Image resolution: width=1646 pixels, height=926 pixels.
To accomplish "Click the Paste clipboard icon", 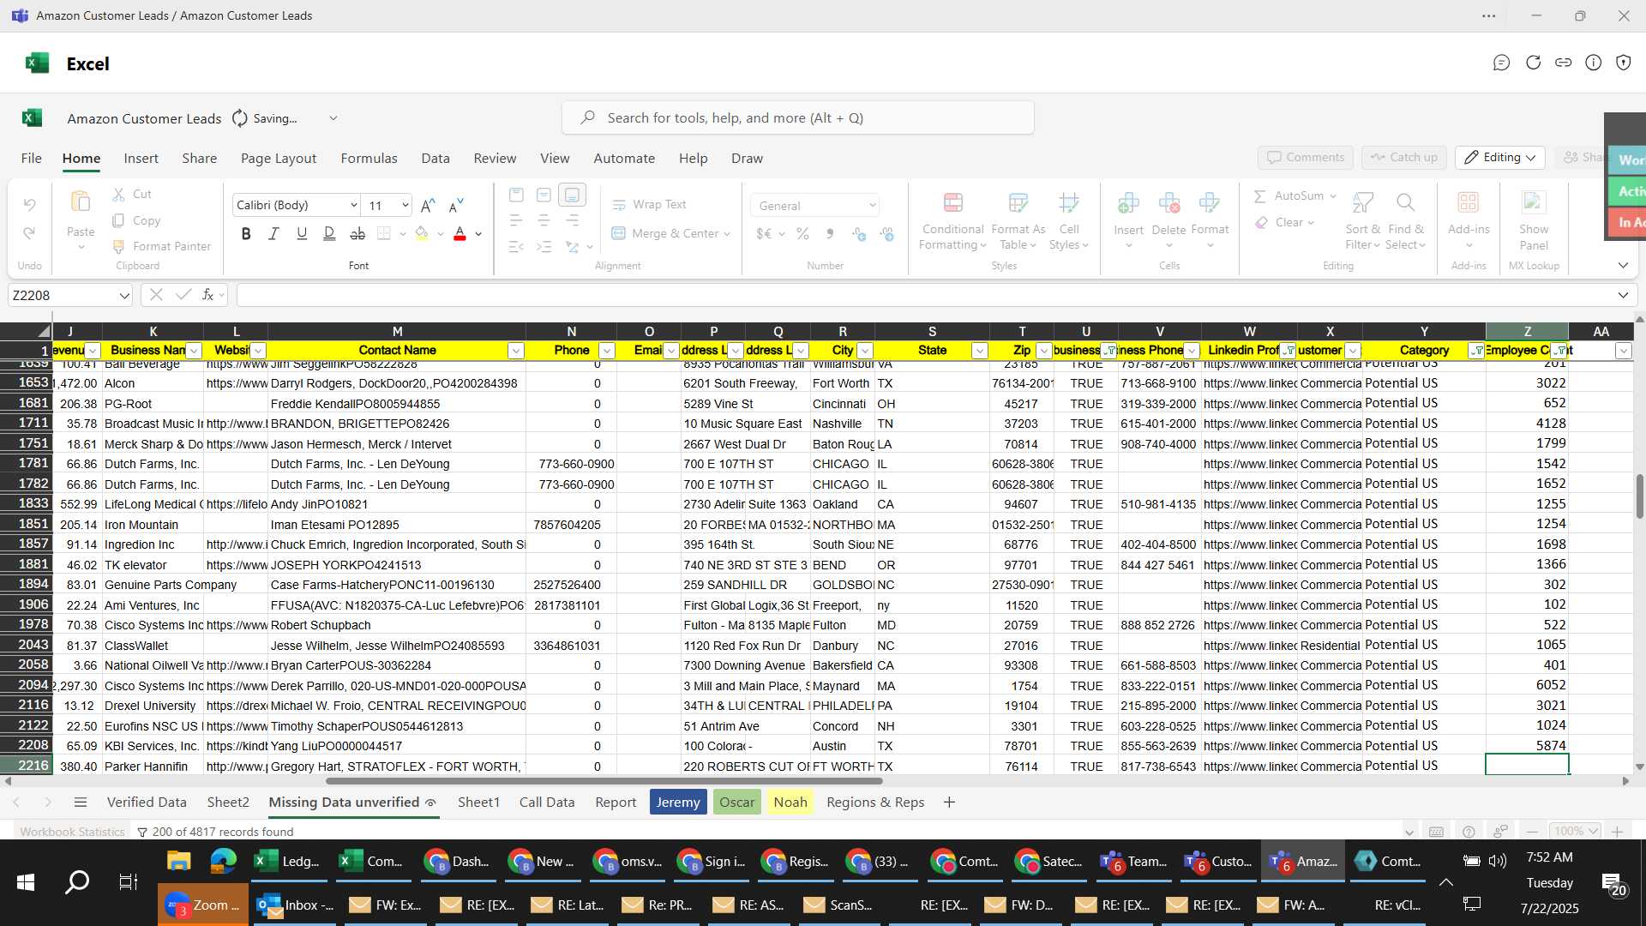I will tap(81, 202).
